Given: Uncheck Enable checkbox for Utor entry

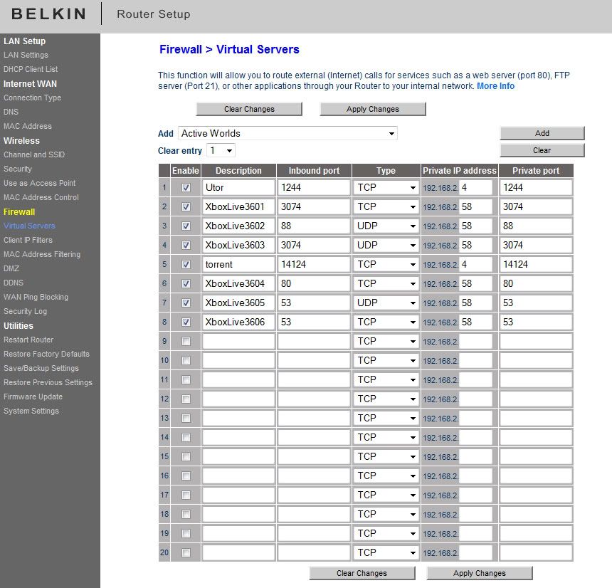Looking at the screenshot, I should pyautogui.click(x=186, y=188).
